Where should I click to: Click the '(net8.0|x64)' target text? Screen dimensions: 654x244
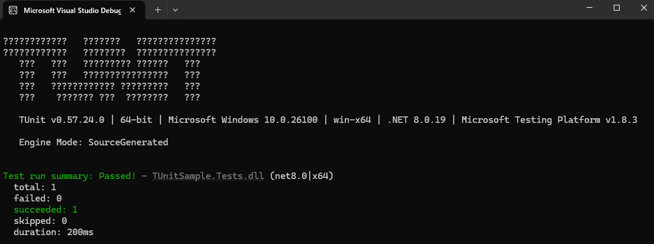pos(302,176)
